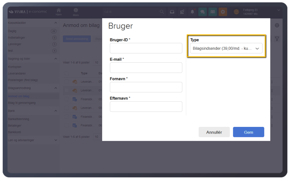This screenshot has height=180, width=290.
Task: Click the user avatar icon
Action: tap(236, 12)
